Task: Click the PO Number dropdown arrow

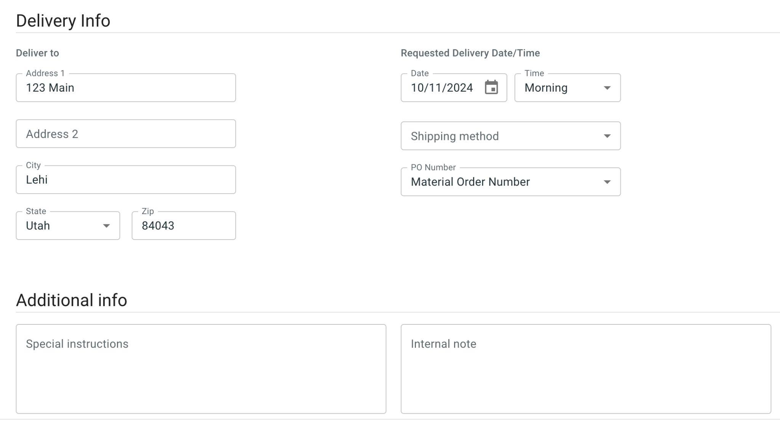Action: point(607,182)
